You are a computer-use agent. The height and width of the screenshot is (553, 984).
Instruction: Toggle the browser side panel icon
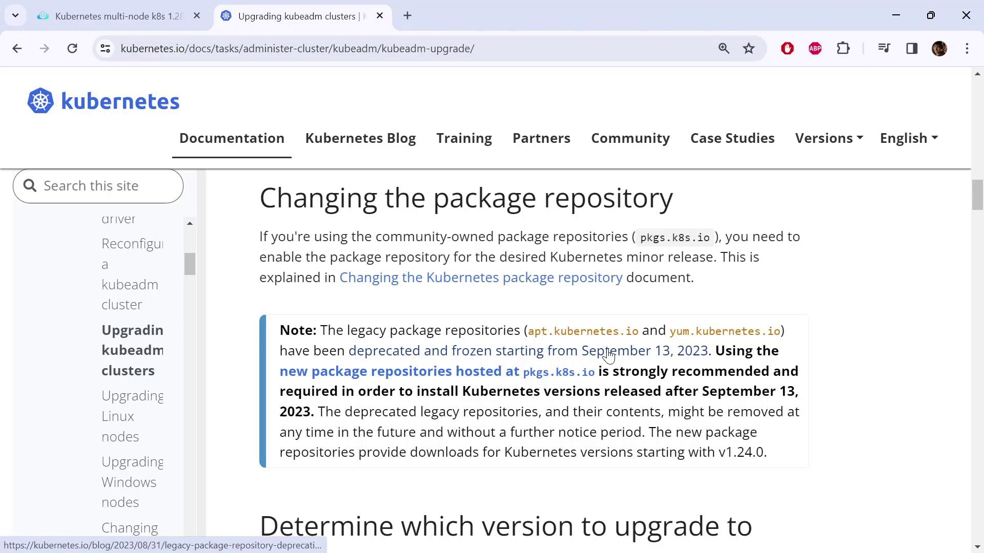pyautogui.click(x=912, y=48)
